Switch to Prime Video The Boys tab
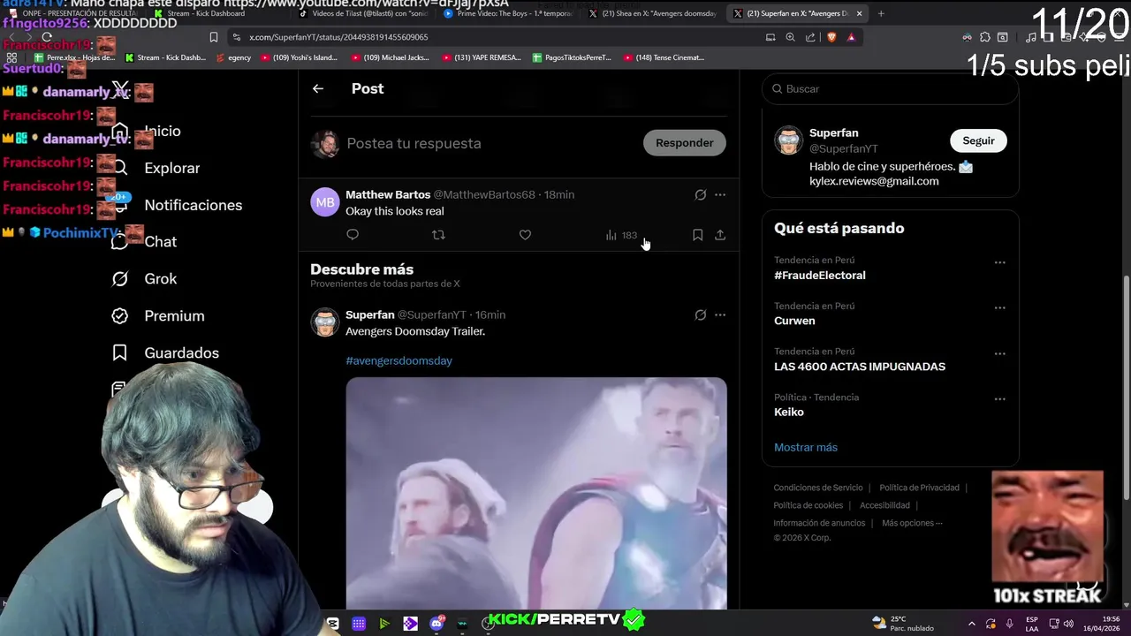This screenshot has width=1131, height=636. click(508, 13)
